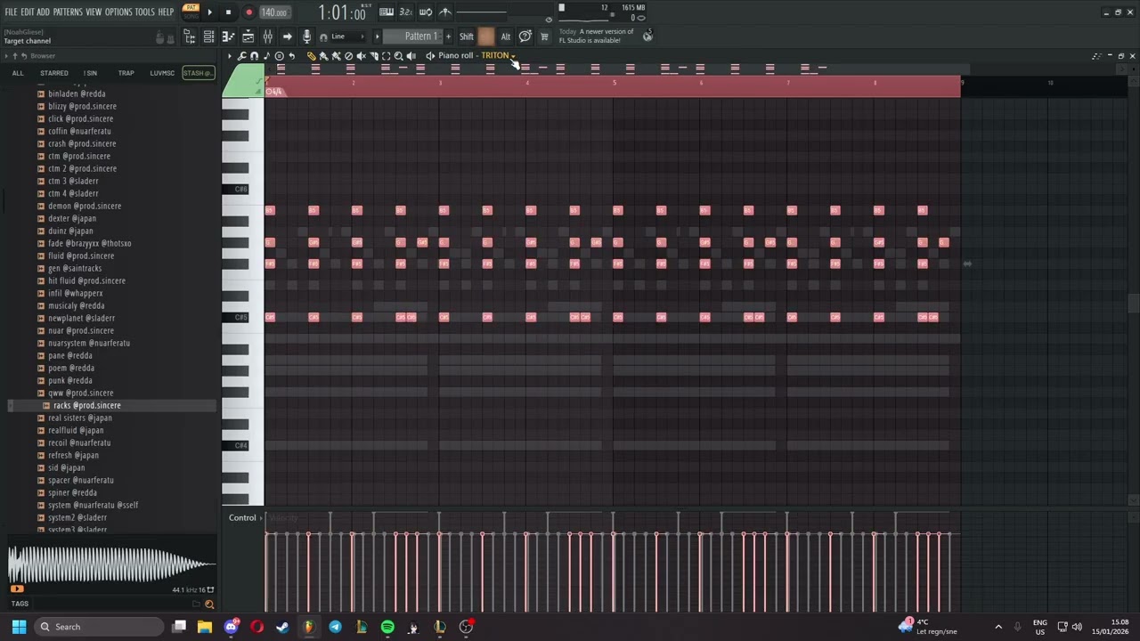This screenshot has height=641, width=1140.
Task: Open the Browser options arrow
Action: click(6, 56)
